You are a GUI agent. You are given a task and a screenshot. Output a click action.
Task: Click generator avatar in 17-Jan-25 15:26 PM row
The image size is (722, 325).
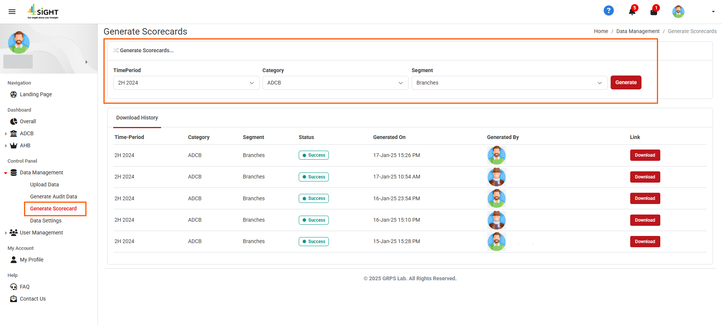497,155
